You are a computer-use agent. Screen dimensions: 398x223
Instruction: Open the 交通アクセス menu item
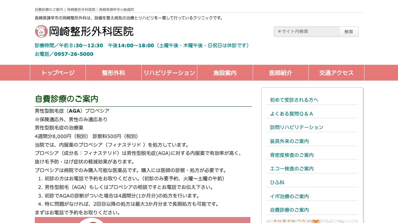coord(336,73)
